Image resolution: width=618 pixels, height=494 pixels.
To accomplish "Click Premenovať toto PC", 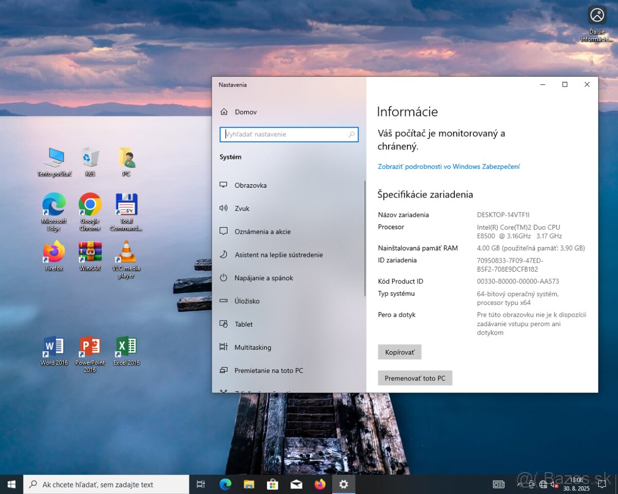I will [415, 378].
